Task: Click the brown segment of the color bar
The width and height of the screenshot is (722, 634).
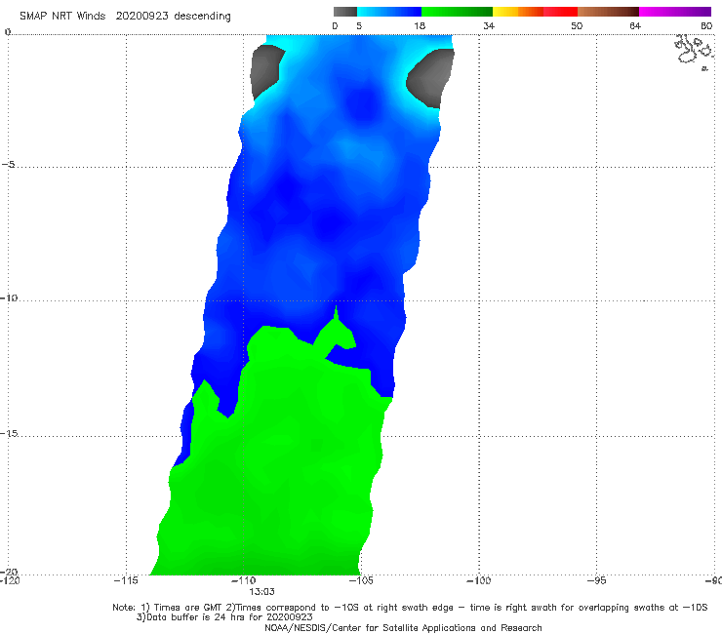Action: pyautogui.click(x=608, y=12)
